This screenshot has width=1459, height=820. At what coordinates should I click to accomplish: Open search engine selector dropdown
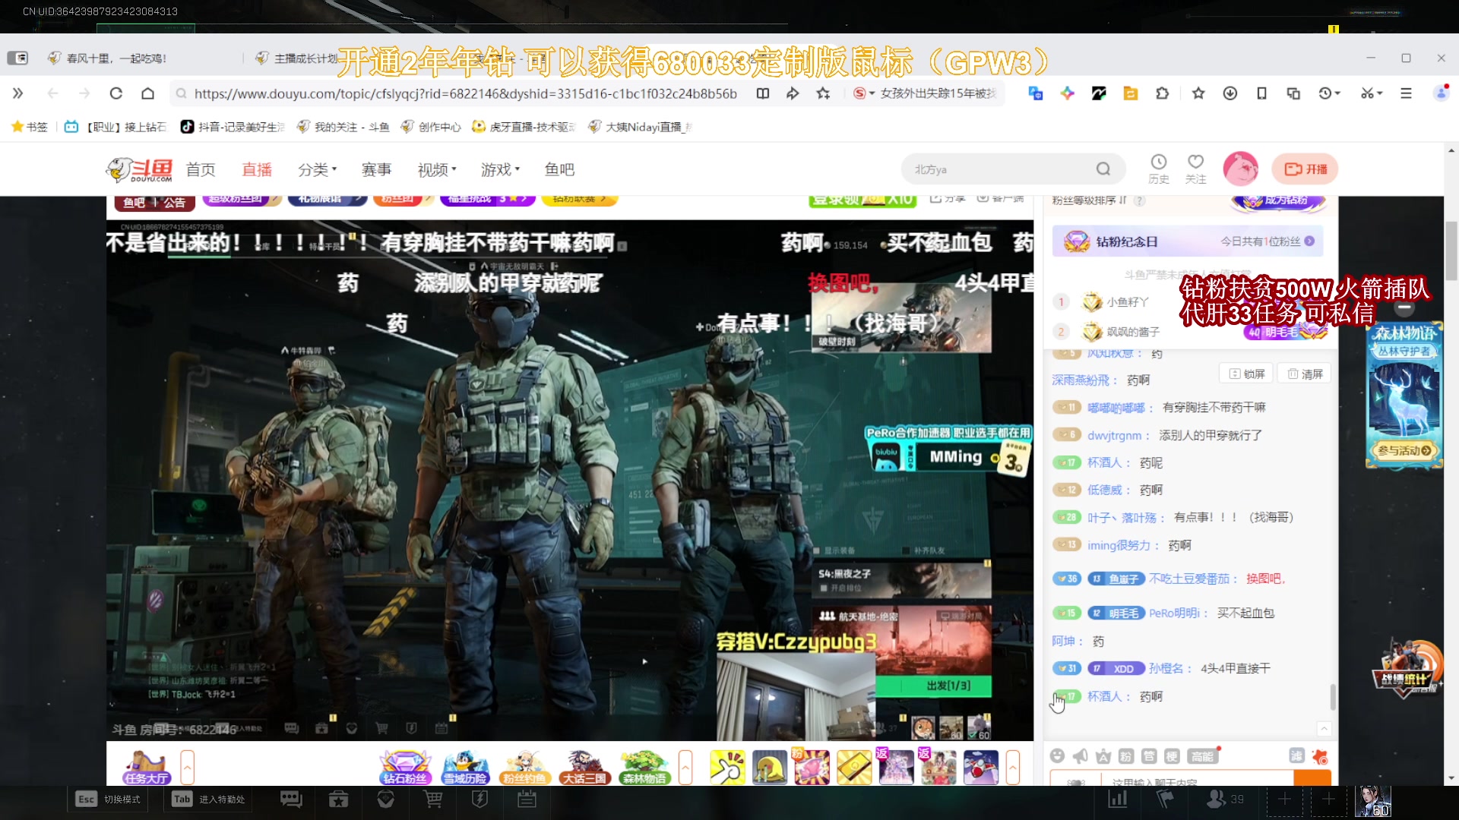pos(865,93)
